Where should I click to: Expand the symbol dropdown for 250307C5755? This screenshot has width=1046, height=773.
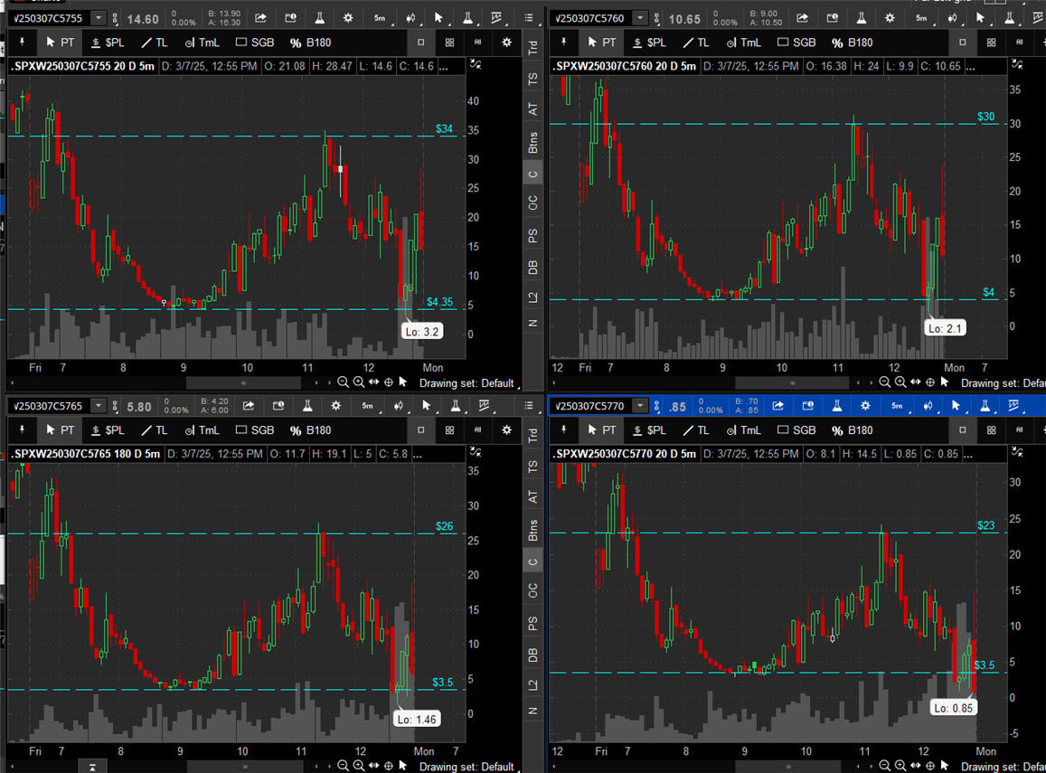point(98,18)
